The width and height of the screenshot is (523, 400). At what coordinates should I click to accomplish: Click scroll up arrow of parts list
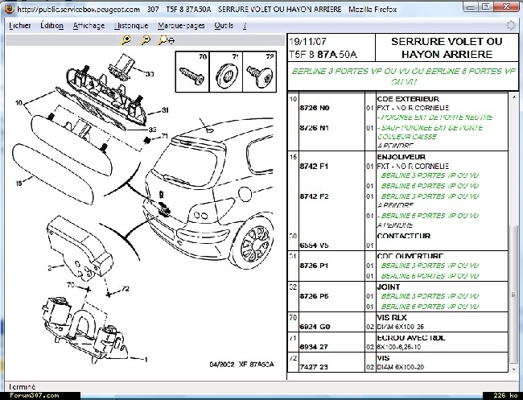coord(513,97)
